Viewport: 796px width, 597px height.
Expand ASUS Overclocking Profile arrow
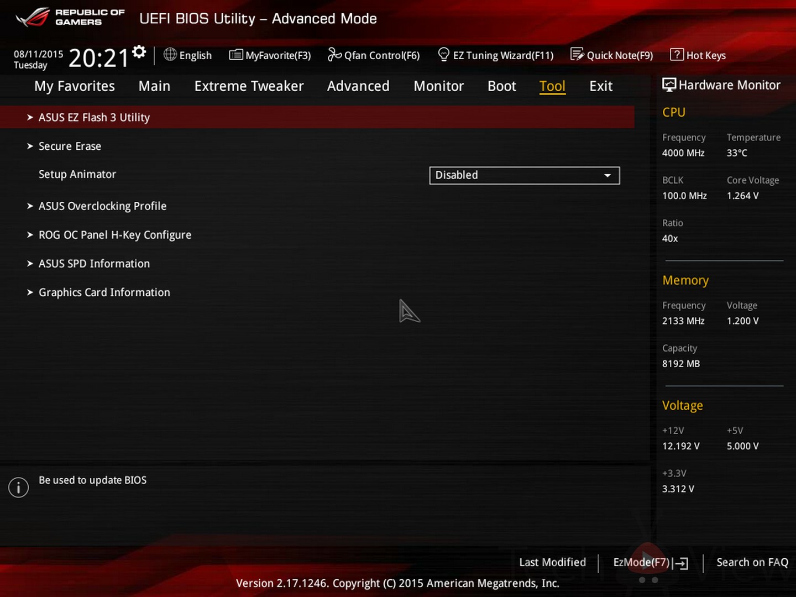pyautogui.click(x=30, y=206)
